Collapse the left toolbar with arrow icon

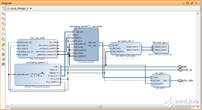(3, 8)
